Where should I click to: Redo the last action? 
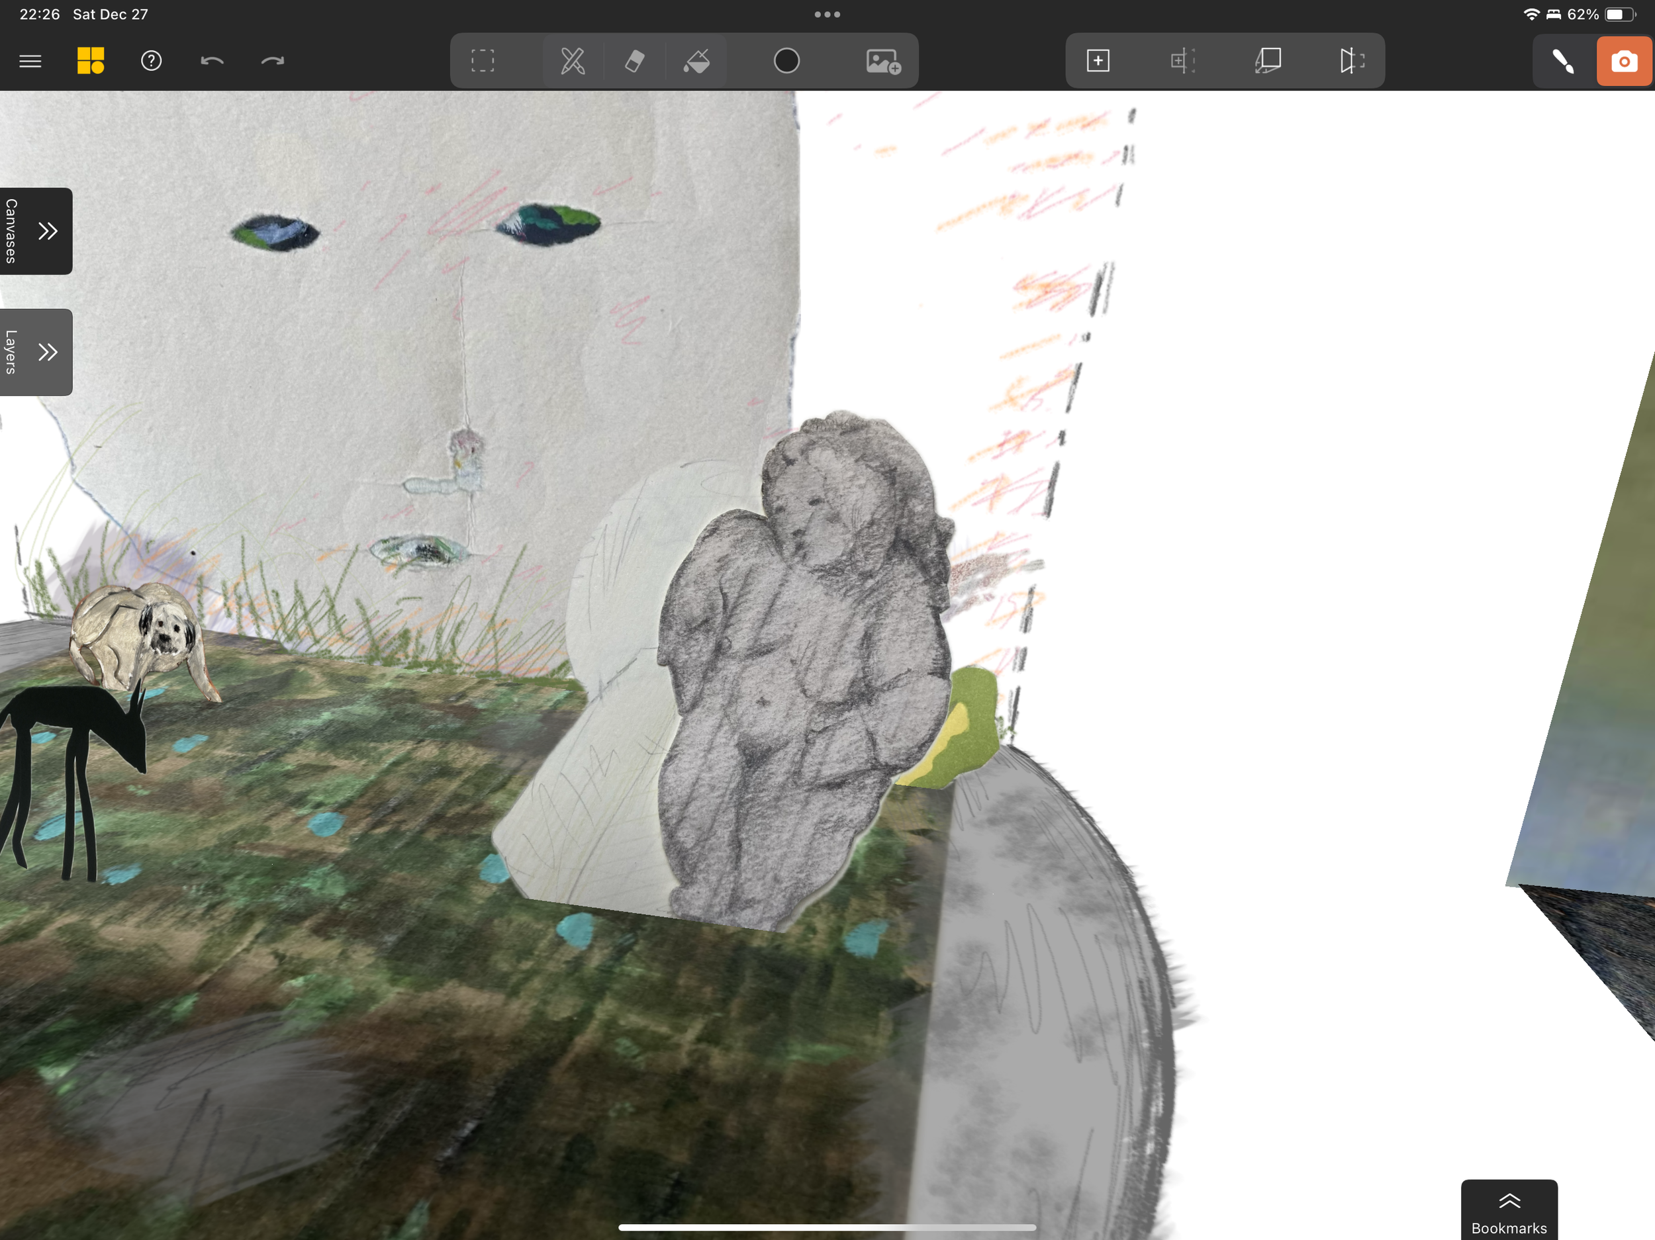[272, 61]
